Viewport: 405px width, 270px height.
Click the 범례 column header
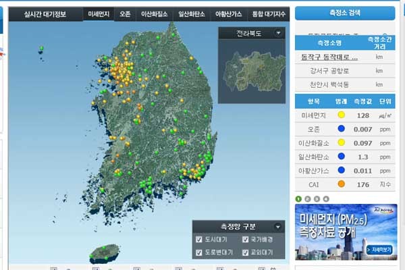coord(341,101)
